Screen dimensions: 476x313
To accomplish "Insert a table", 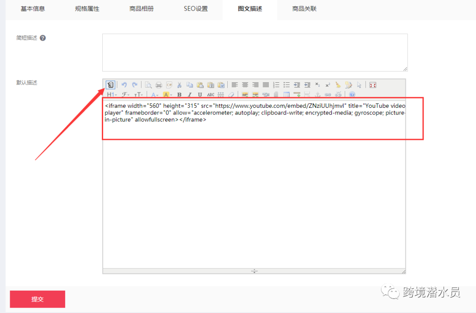I will pyautogui.click(x=286, y=95).
